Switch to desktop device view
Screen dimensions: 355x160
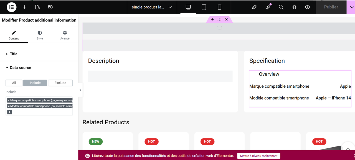click(188, 7)
